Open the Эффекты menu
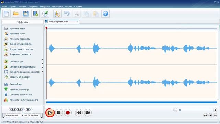 [x=33, y=6]
